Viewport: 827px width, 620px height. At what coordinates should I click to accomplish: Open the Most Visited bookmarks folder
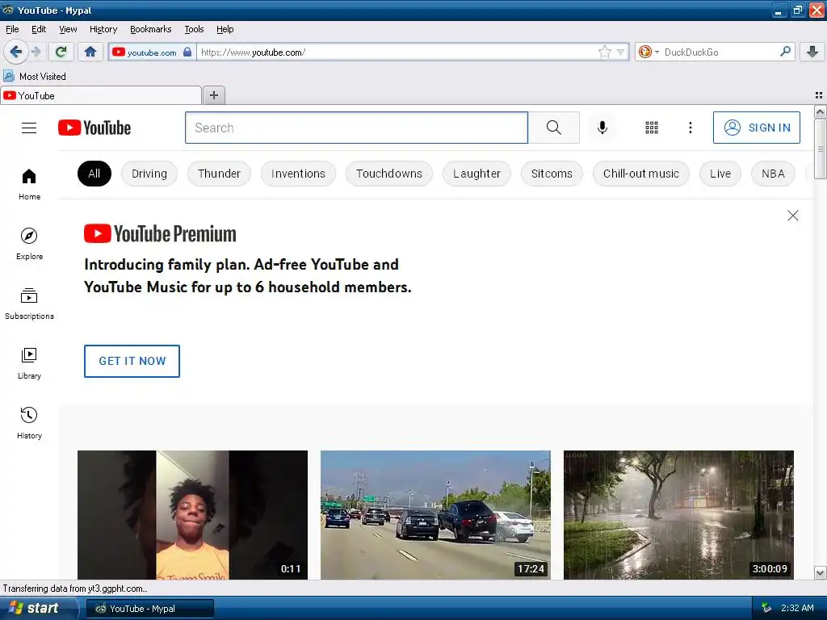pyautogui.click(x=35, y=77)
